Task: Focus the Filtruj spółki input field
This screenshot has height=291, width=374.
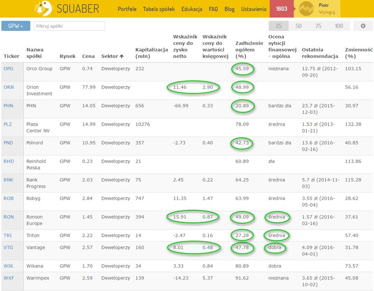Action: click(x=69, y=26)
